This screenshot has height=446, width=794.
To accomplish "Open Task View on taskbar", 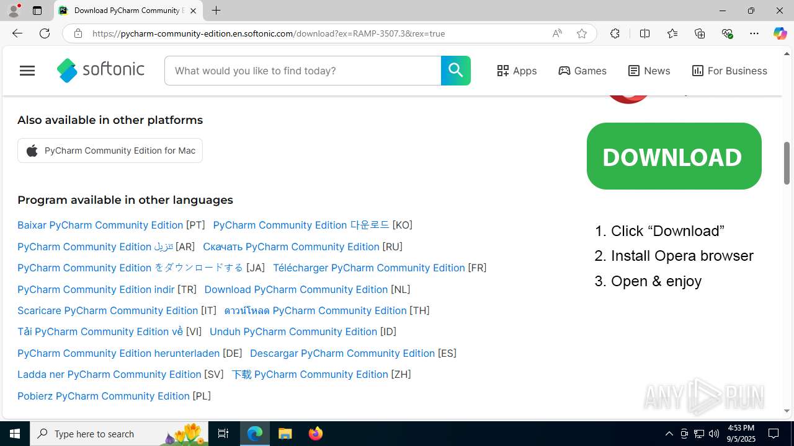I will coord(223,434).
